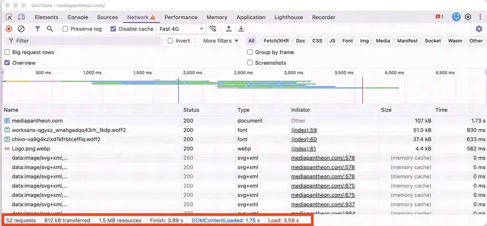
Task: Enable Preserve log checkbox
Action: point(65,29)
